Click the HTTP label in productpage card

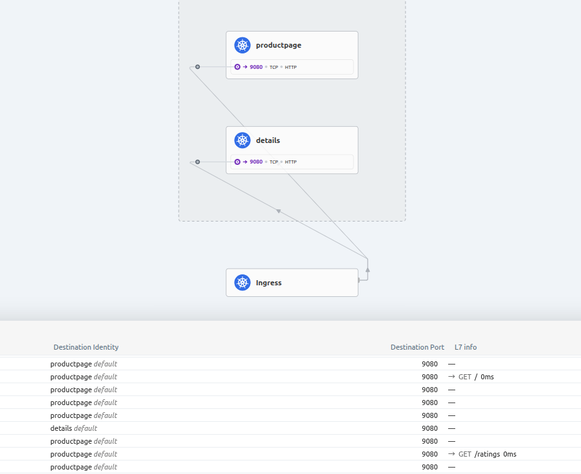click(291, 67)
